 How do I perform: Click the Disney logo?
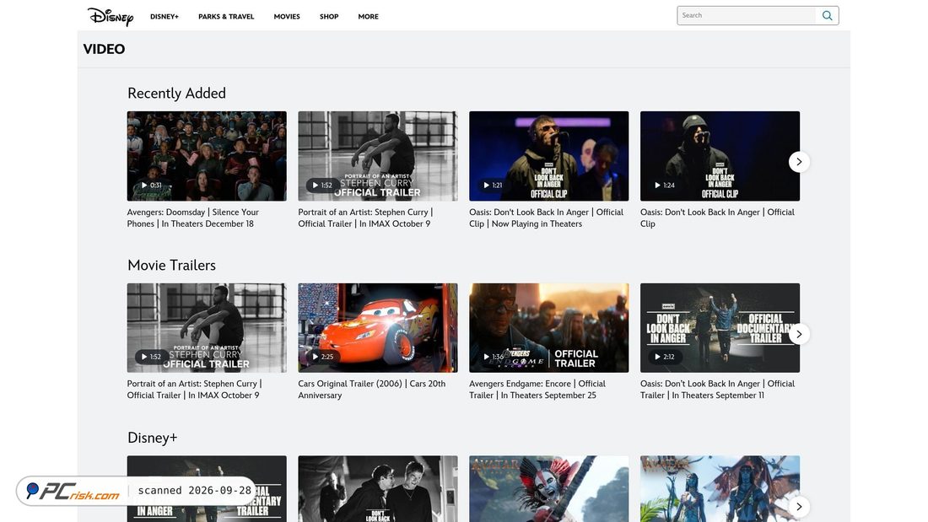click(x=110, y=17)
